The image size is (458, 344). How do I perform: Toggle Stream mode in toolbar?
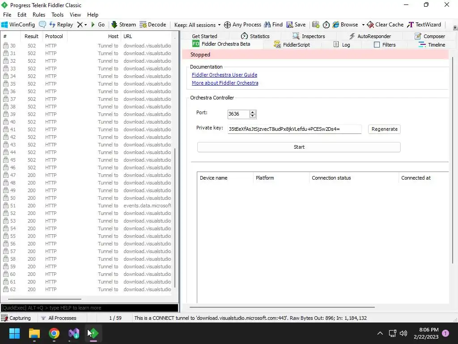click(123, 25)
